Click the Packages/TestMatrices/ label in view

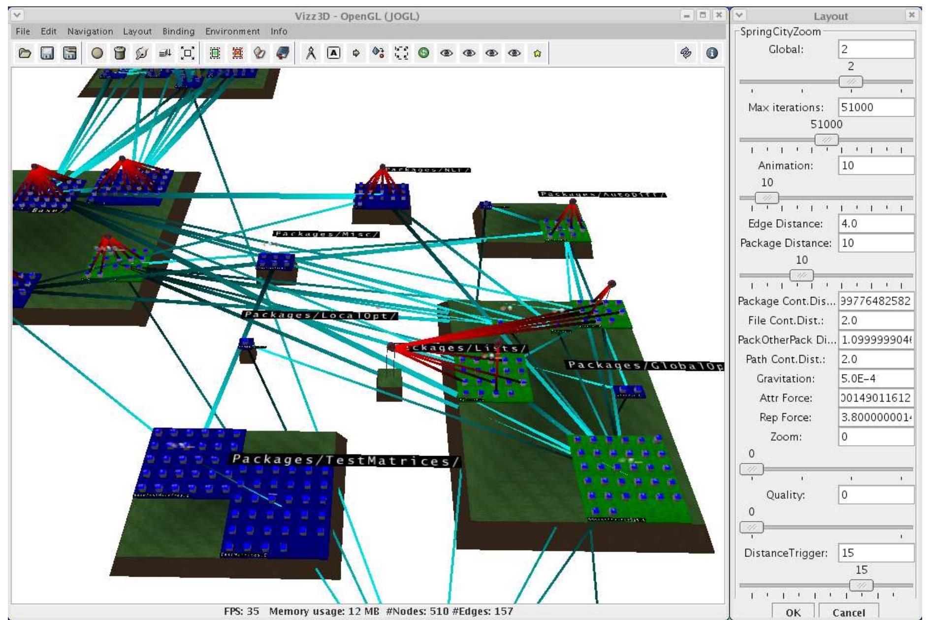click(x=346, y=460)
